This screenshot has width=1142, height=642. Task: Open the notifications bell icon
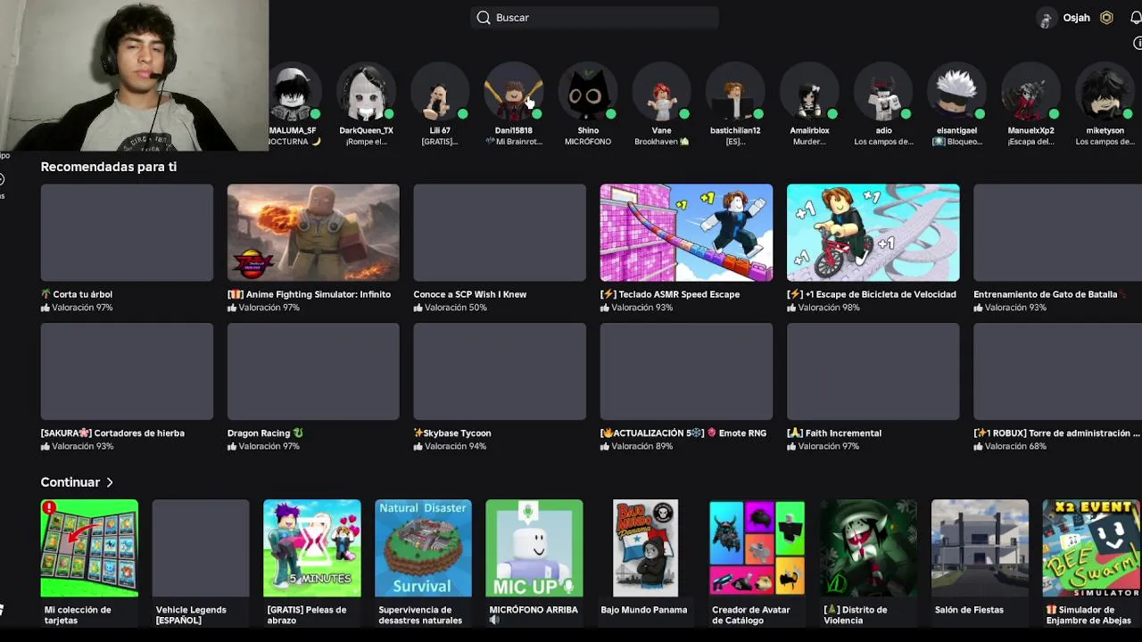click(x=1136, y=18)
